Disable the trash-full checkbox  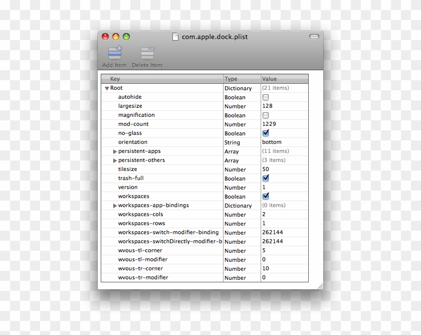[x=265, y=178]
